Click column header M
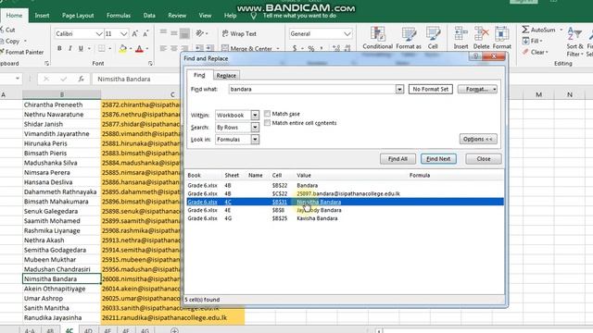 [538, 94]
